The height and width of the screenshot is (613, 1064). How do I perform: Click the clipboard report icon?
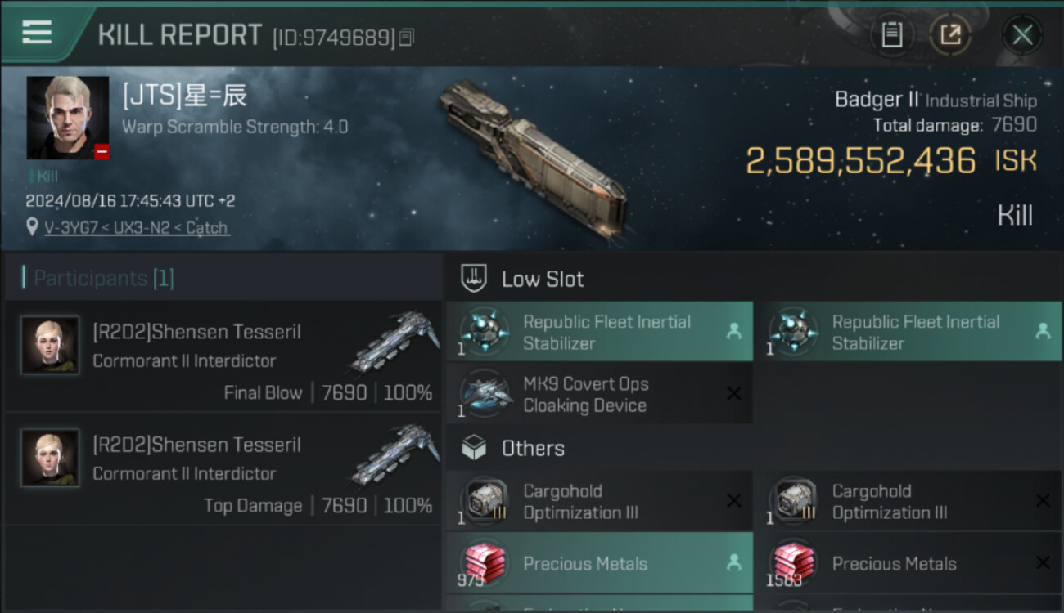pyautogui.click(x=891, y=35)
